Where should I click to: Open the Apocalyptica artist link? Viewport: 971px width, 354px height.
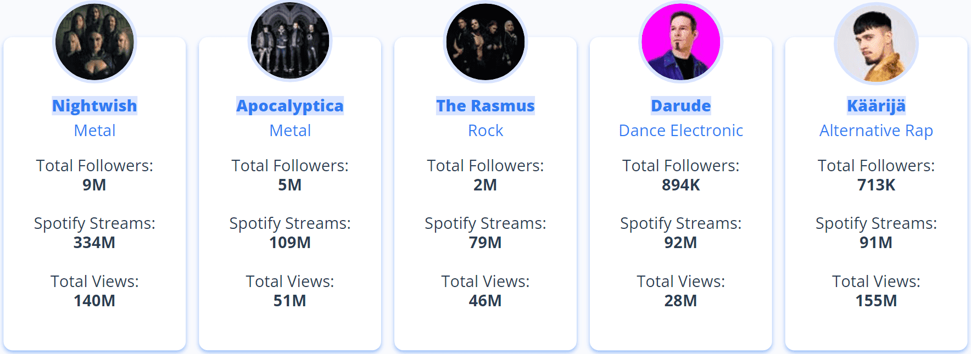(x=290, y=105)
